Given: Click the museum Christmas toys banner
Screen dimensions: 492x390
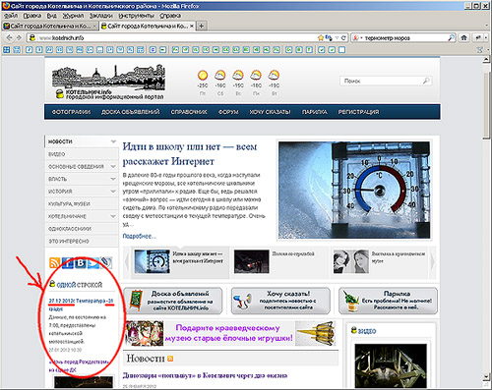Looking at the screenshot, I should (230, 333).
